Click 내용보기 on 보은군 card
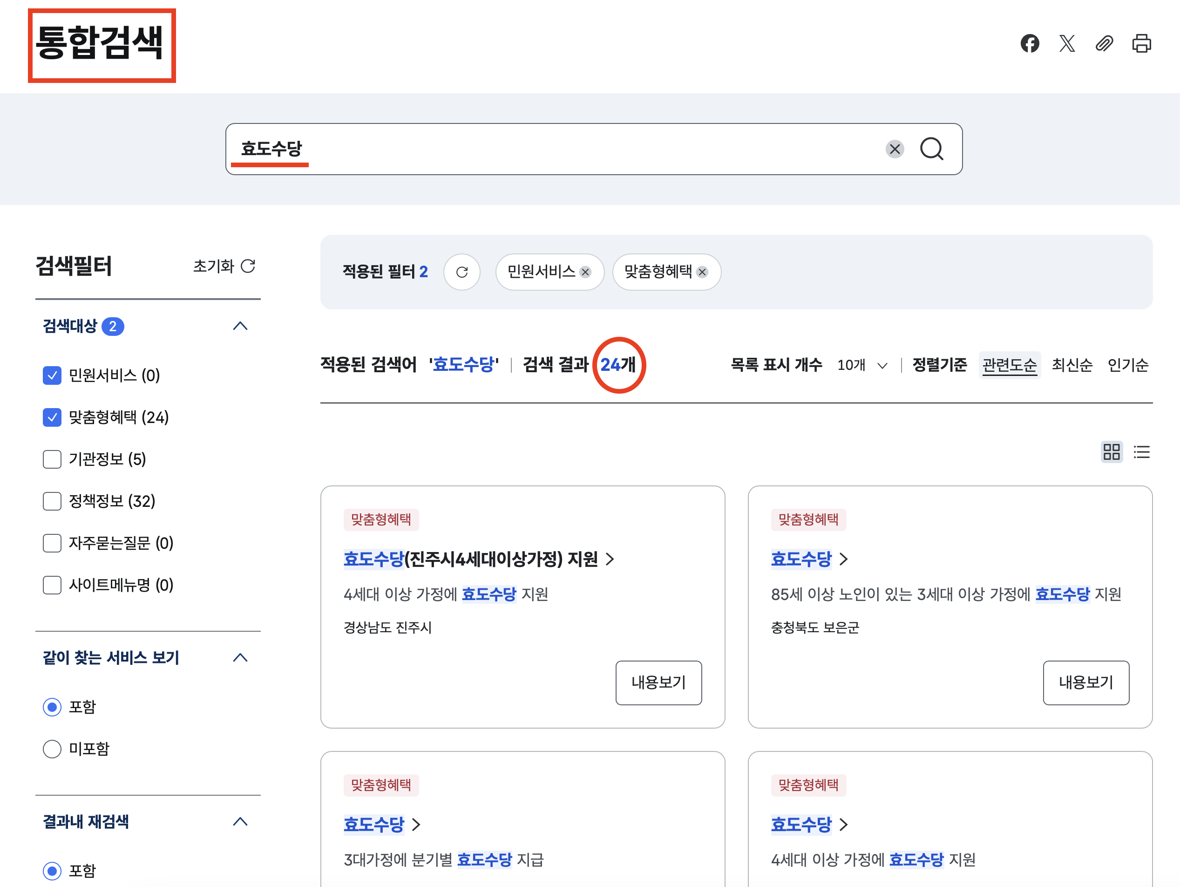The image size is (1180, 887). 1085,682
